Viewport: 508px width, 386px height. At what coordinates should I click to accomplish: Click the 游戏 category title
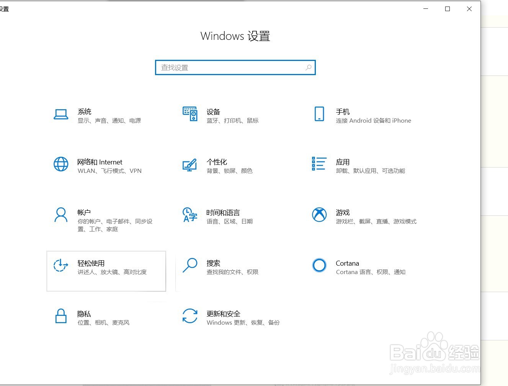point(343,212)
